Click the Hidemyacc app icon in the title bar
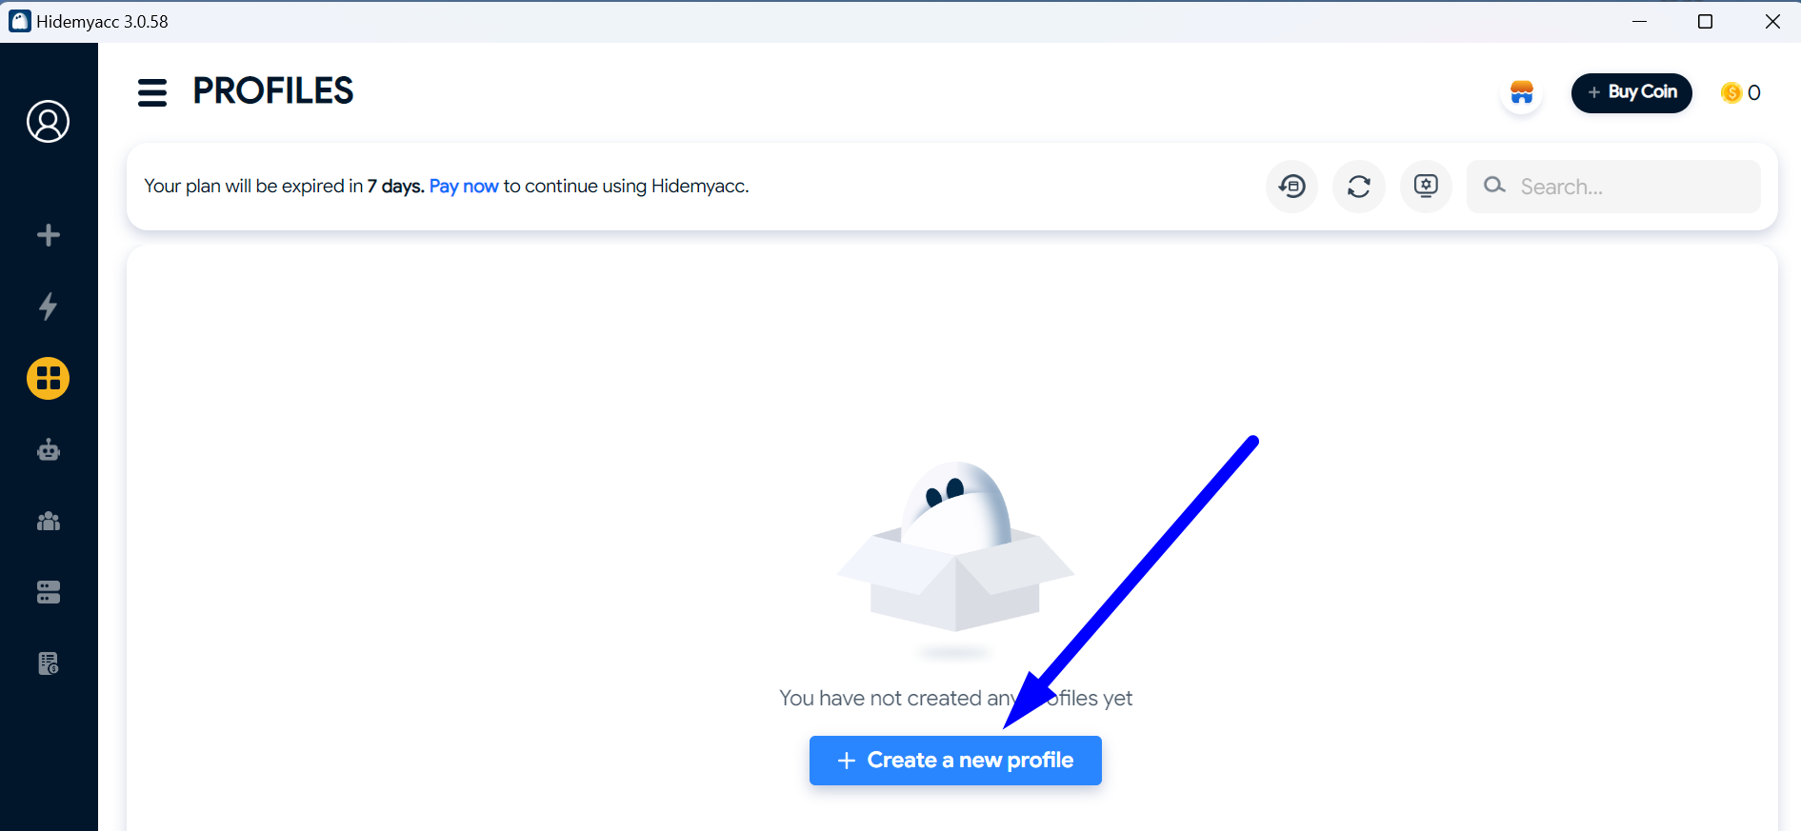1801x831 pixels. 19,21
